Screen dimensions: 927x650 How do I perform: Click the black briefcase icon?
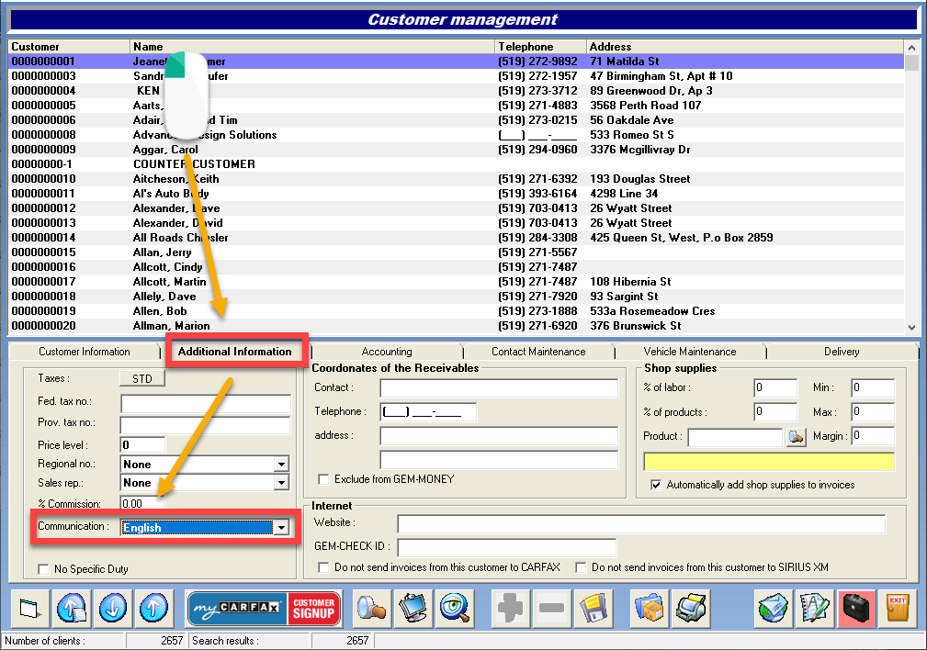855,609
